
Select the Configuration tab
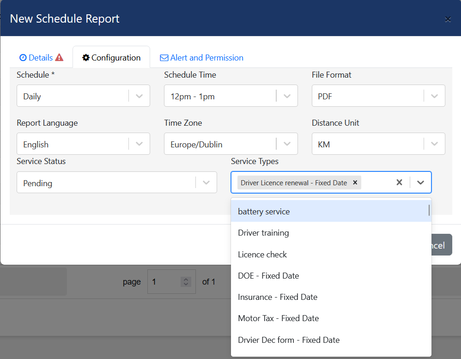111,58
